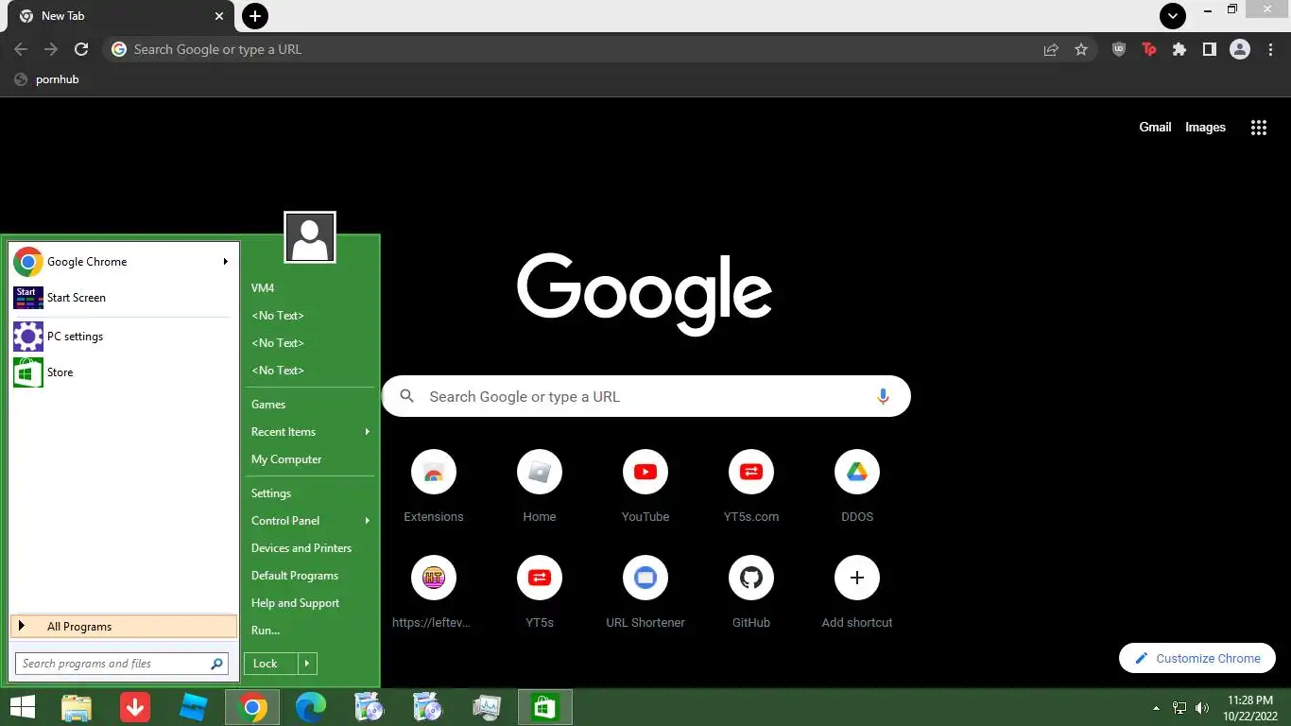Open the Store app in the taskbar
1291x726 pixels.
[x=545, y=707]
